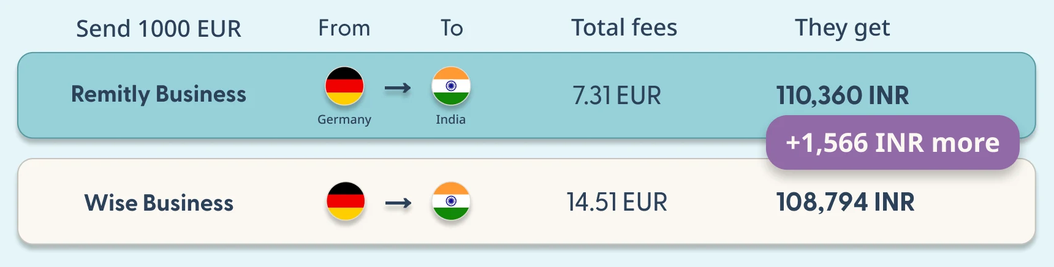Click the arrow icon in Remitly row
This screenshot has height=267, width=1054.
pyautogui.click(x=398, y=89)
